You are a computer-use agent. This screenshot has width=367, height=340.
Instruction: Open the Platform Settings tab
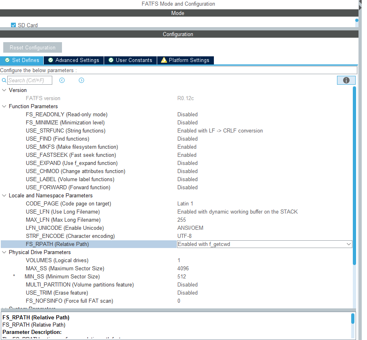coord(186,60)
